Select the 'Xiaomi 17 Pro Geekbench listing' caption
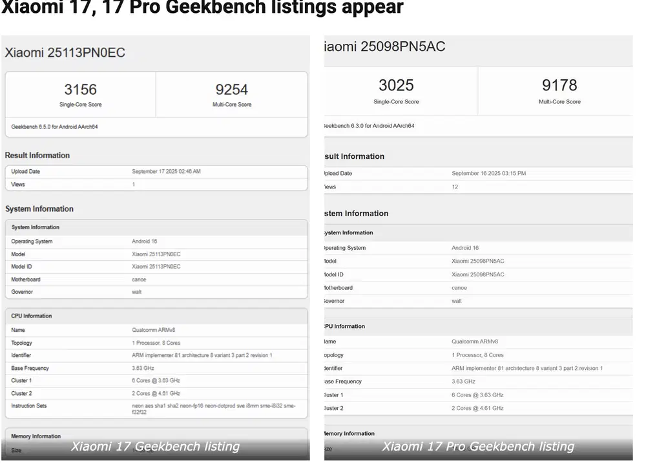646x470 pixels. (x=478, y=446)
